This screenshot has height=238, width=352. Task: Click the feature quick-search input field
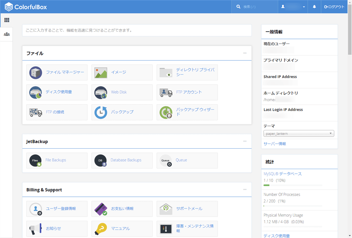click(137, 31)
